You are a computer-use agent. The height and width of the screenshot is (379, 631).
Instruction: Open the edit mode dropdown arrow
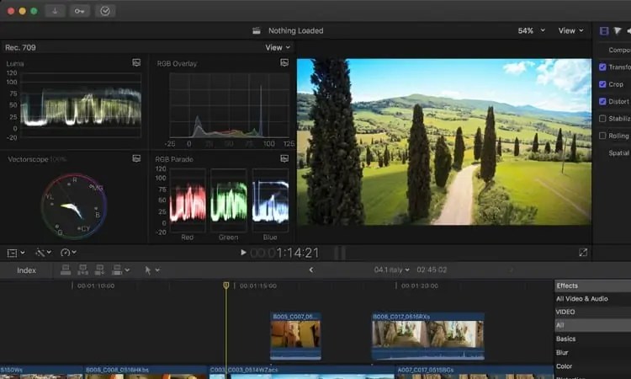[x=127, y=270]
